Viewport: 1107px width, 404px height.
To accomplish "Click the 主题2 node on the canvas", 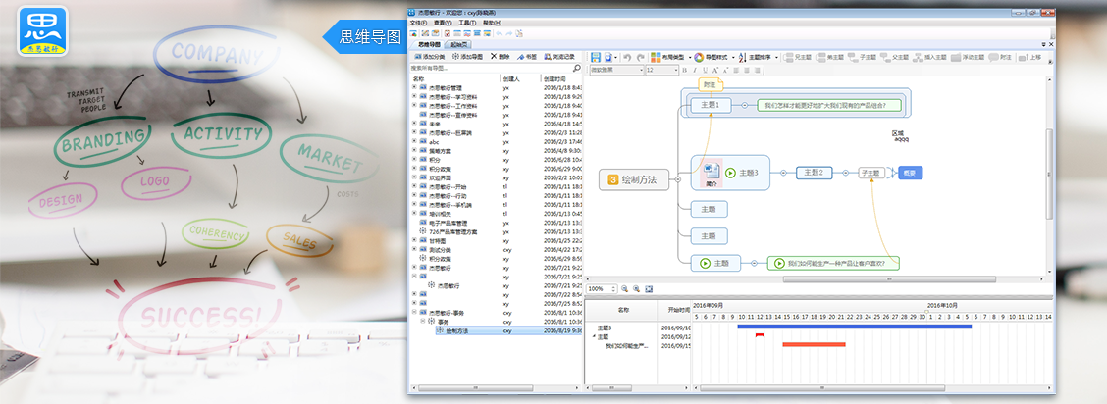I will 814,172.
